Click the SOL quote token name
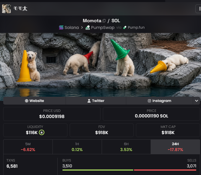Screen dimensions: 201x175 pos(116,21)
